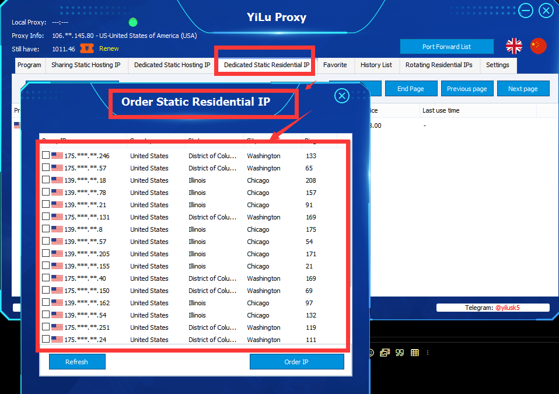This screenshot has height=394, width=559.
Task: Go to the Favorite tab
Action: [335, 65]
